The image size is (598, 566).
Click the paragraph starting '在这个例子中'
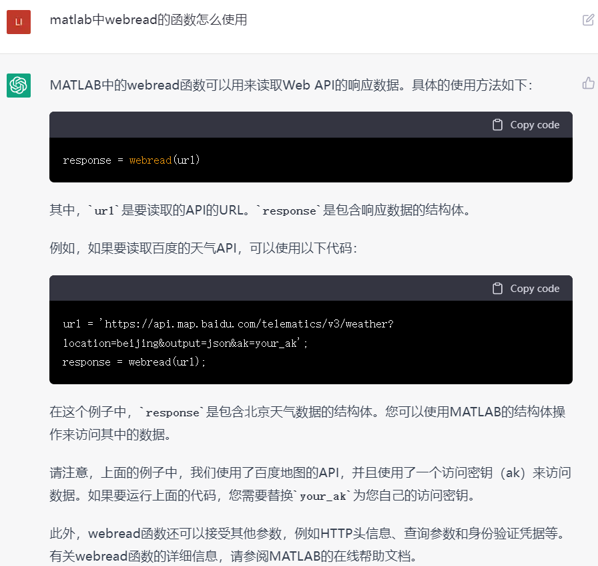(x=308, y=423)
